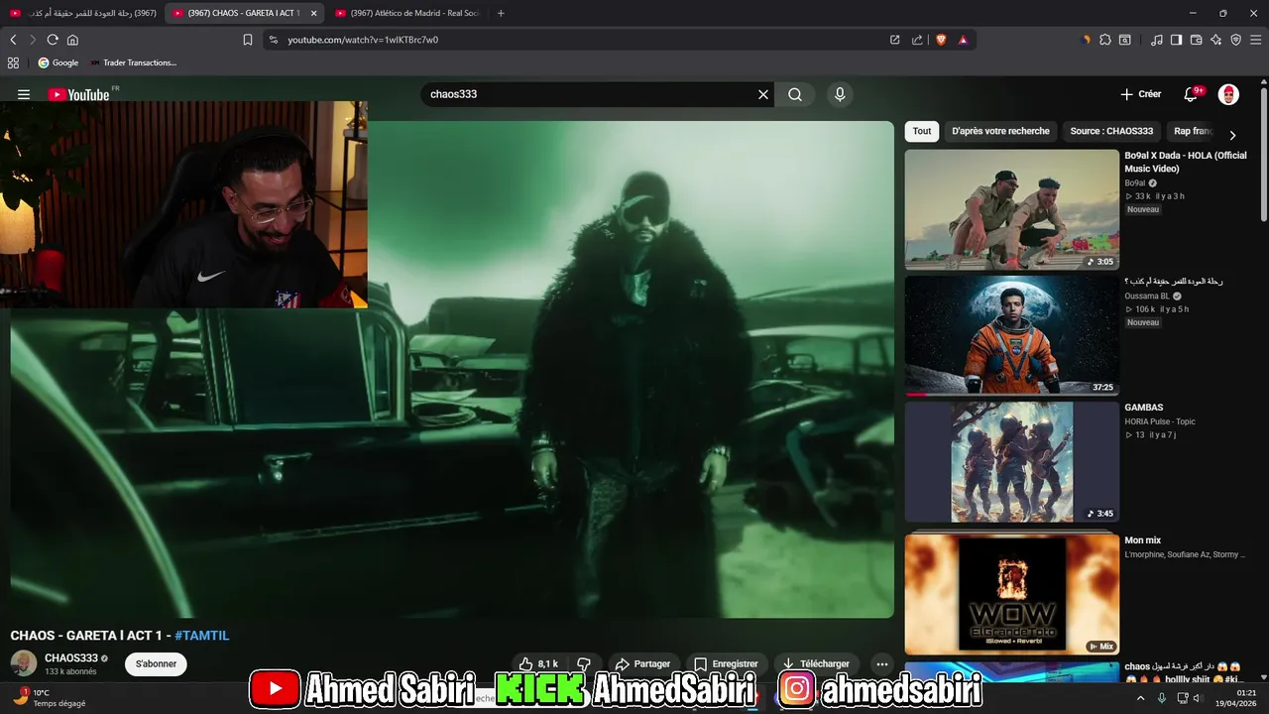Image resolution: width=1269 pixels, height=714 pixels.
Task: Dislike the video
Action: tap(584, 664)
